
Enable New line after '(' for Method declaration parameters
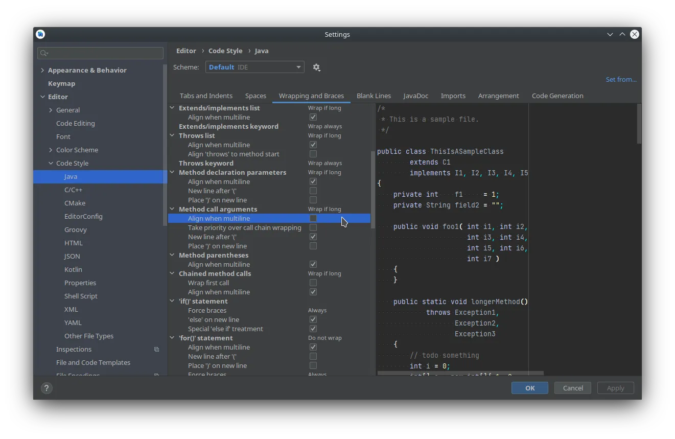[313, 191]
